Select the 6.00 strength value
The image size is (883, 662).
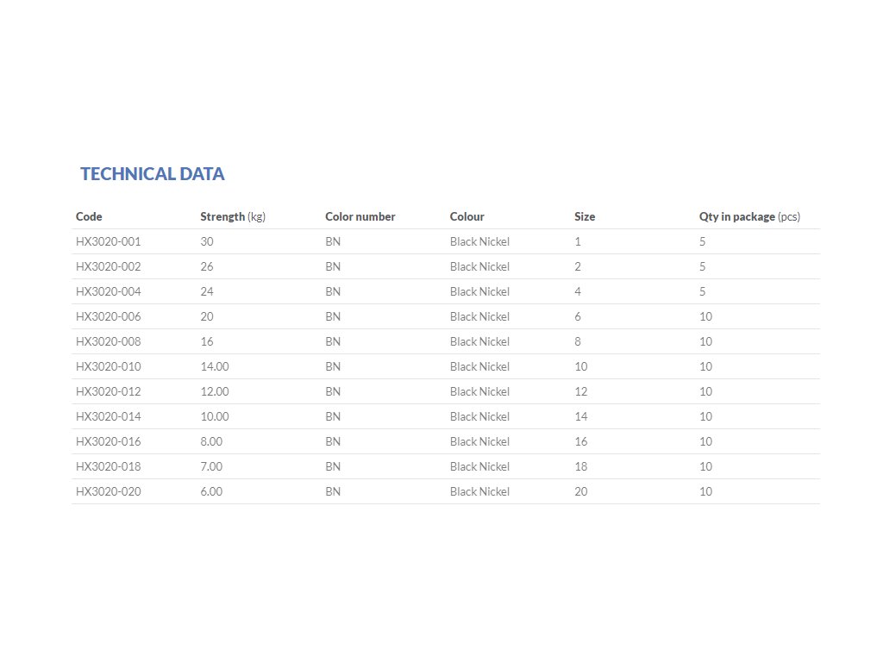click(x=211, y=491)
